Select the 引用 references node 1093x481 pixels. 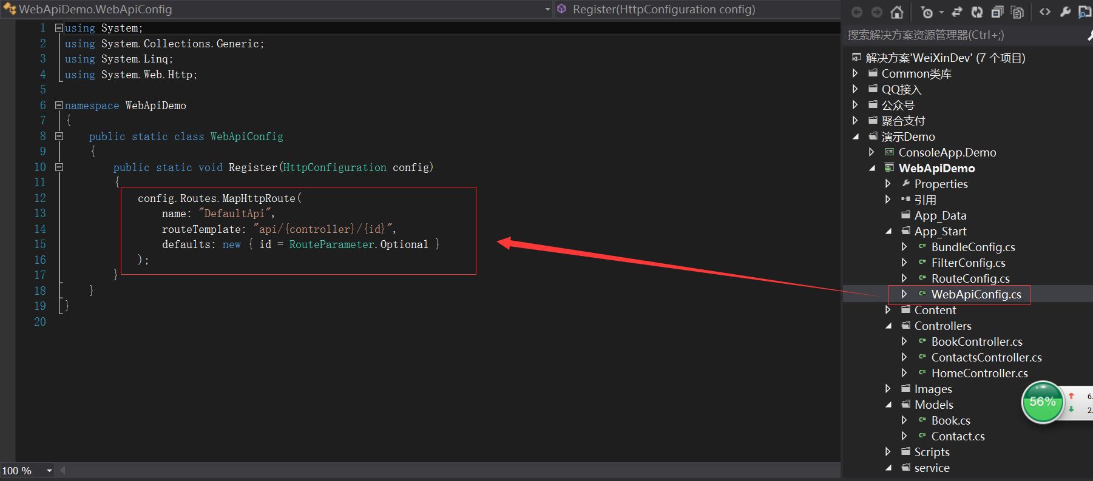[925, 200]
